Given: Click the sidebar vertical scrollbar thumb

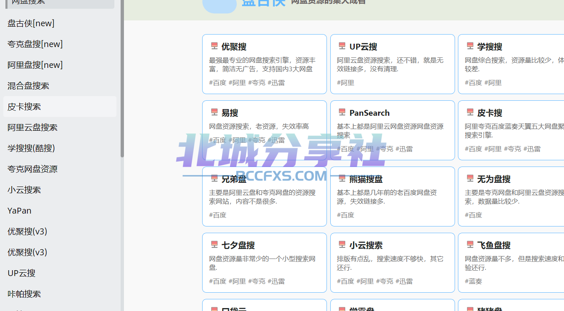Looking at the screenshot, I should [122, 79].
